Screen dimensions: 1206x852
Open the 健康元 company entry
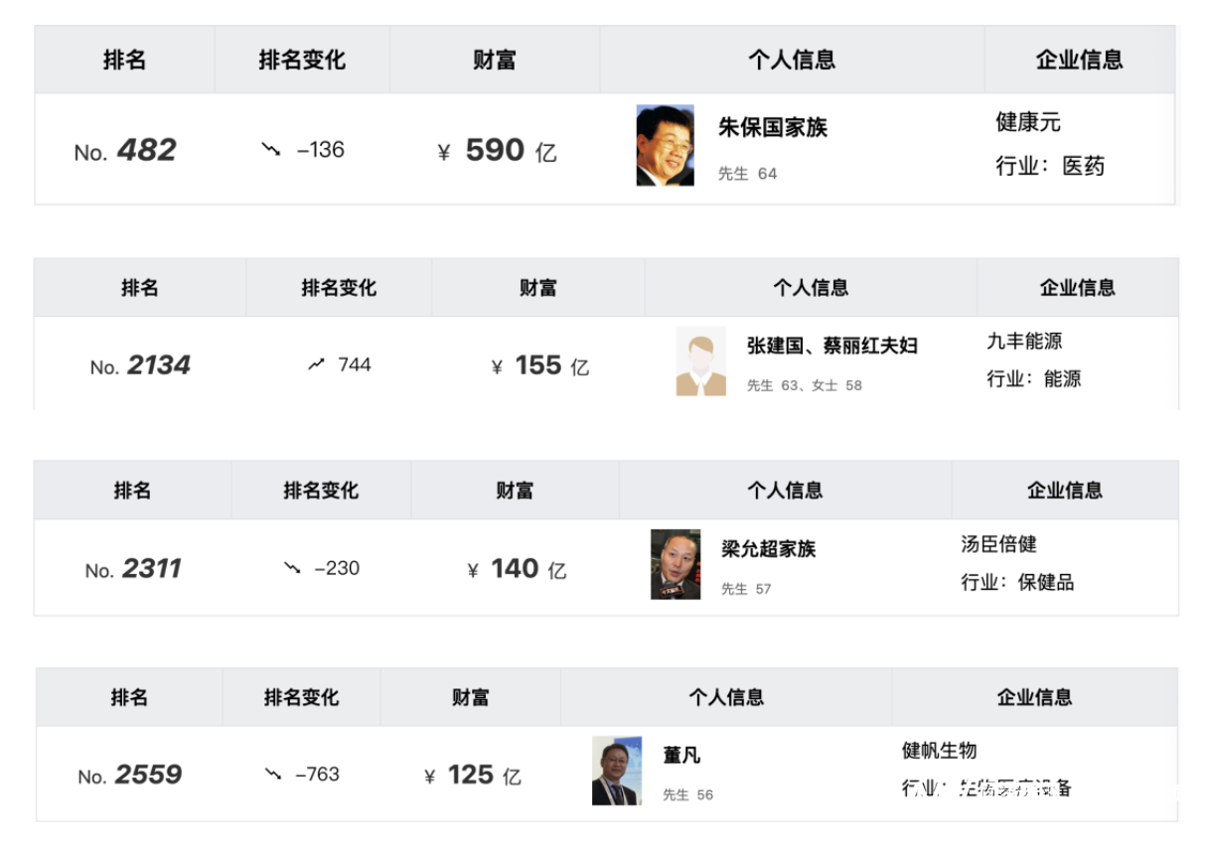(1028, 122)
